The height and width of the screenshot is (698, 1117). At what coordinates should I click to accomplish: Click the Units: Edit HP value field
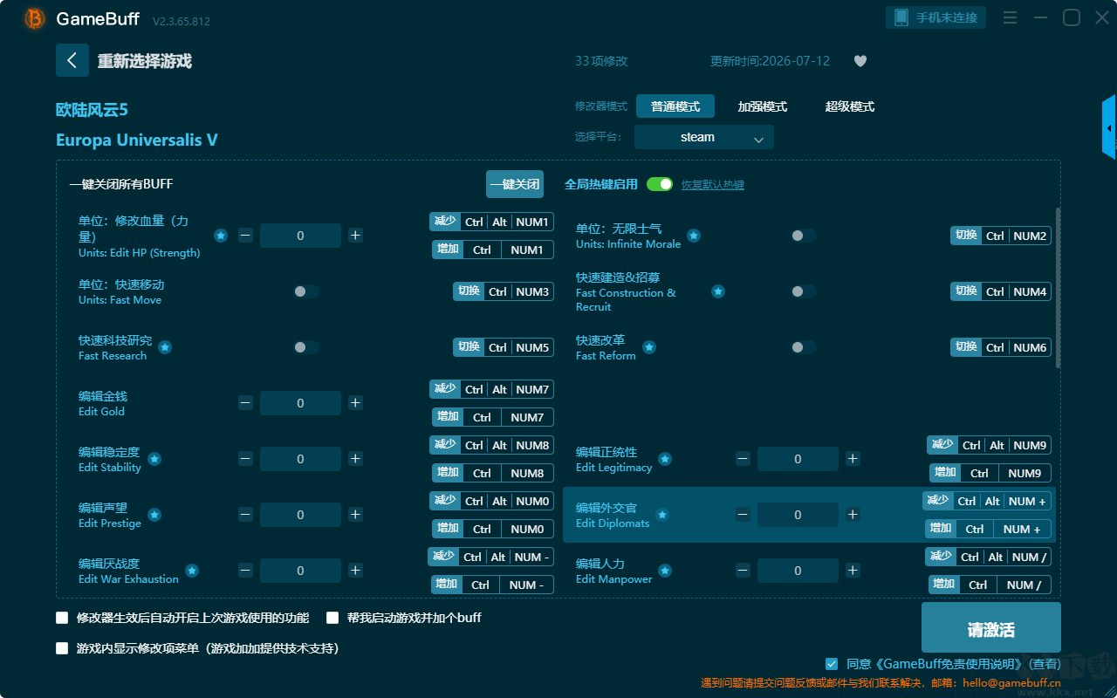point(300,236)
